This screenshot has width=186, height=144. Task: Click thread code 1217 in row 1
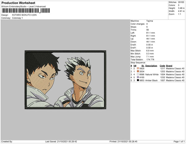pos(163,69)
